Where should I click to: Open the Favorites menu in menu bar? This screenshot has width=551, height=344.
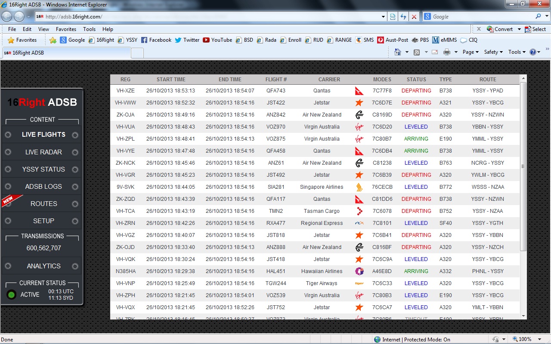click(66, 29)
